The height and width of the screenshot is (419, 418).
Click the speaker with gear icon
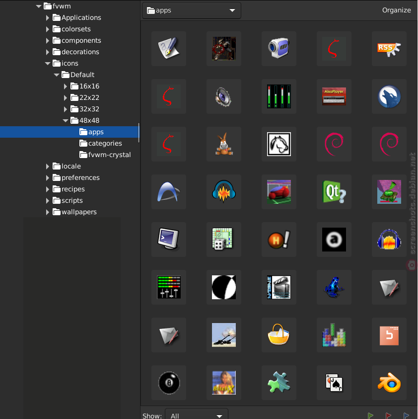click(224, 96)
